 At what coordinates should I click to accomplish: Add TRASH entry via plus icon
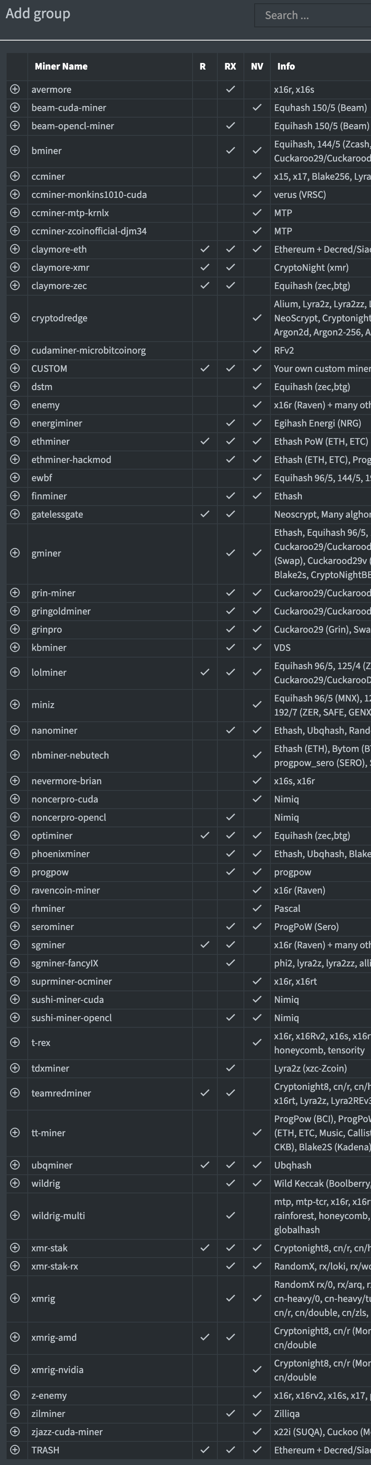click(x=15, y=1450)
